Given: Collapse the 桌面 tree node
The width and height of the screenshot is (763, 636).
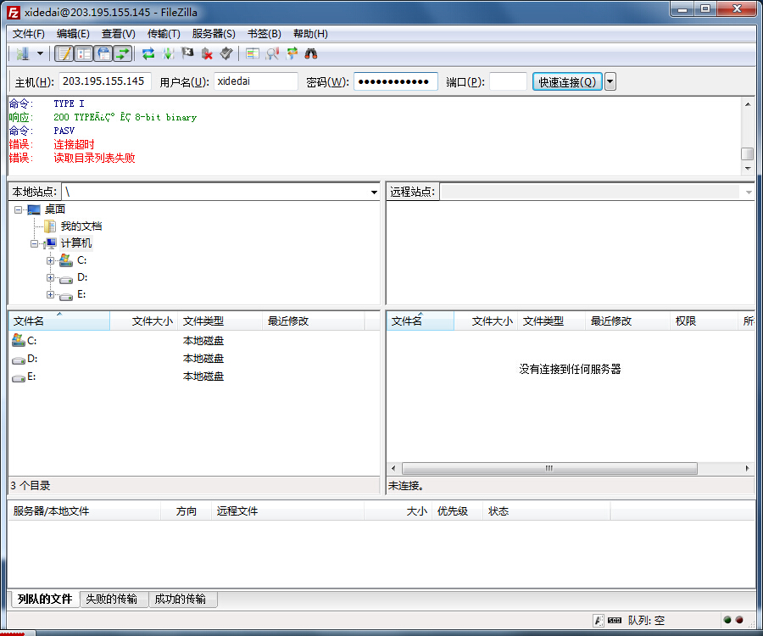Looking at the screenshot, I should click(x=18, y=209).
